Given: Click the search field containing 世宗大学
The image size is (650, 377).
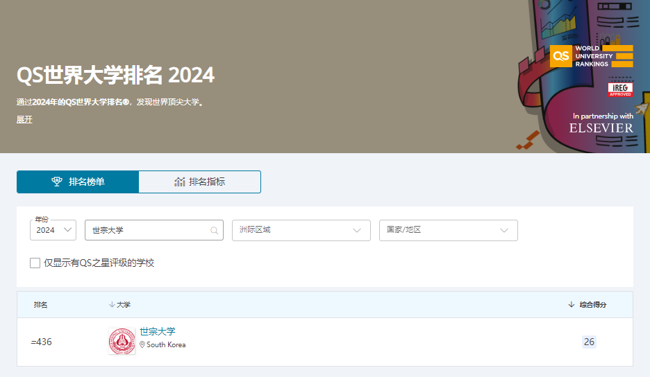Looking at the screenshot, I should click(x=154, y=230).
